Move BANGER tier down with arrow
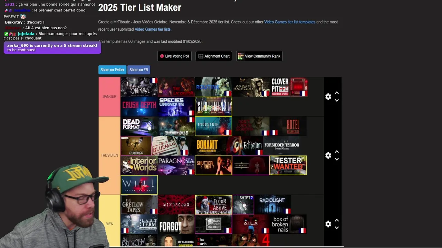The width and height of the screenshot is (442, 248). [x=337, y=101]
